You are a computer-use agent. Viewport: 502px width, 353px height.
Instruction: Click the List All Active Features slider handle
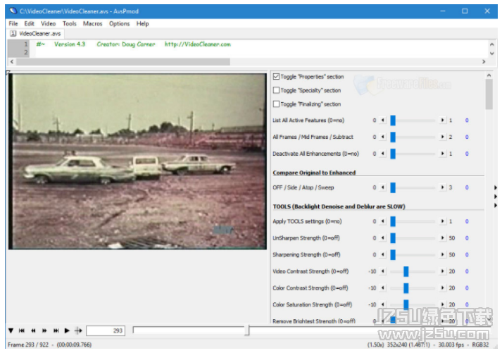[393, 120]
